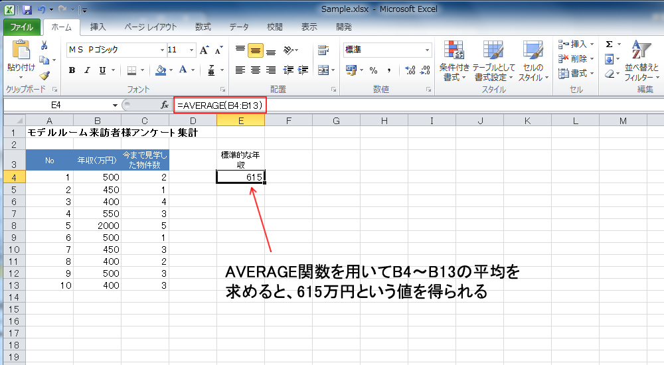Screen dimensions: 664x365
Task: Click the fx insert function icon
Action: [165, 105]
